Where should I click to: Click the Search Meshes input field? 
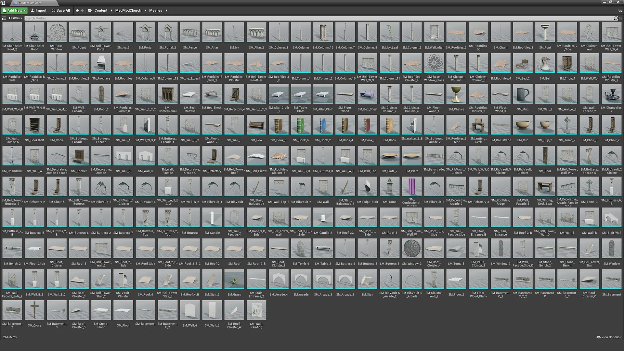click(x=130, y=18)
